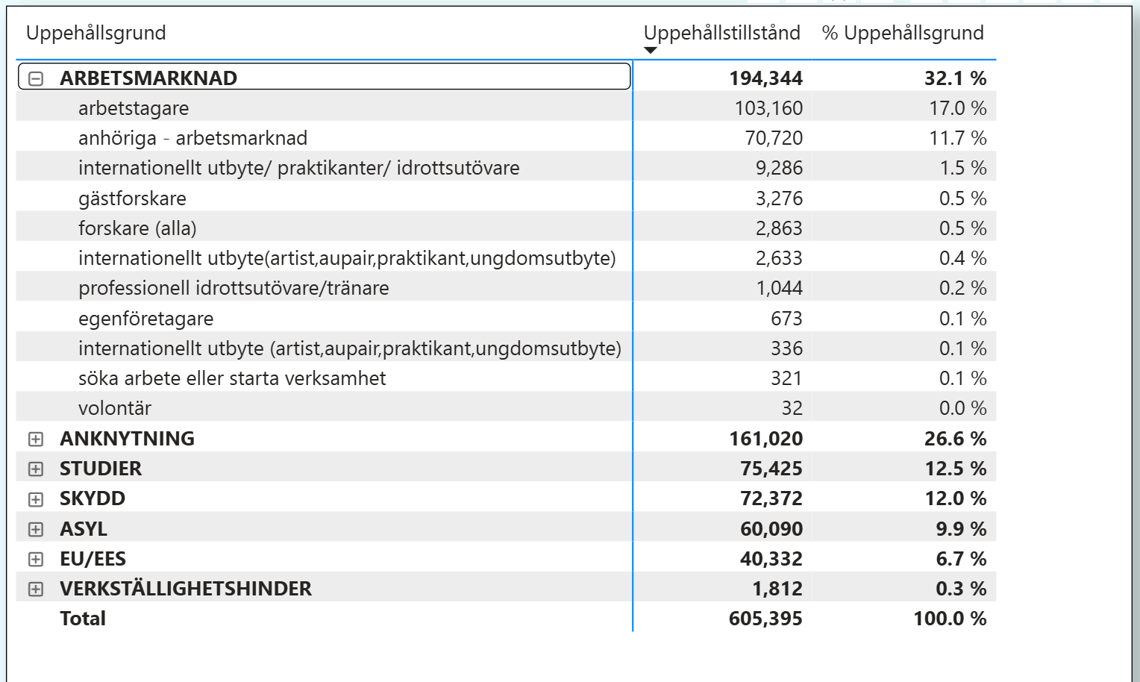Click the % Uppehållsgrund column header

tap(902, 33)
